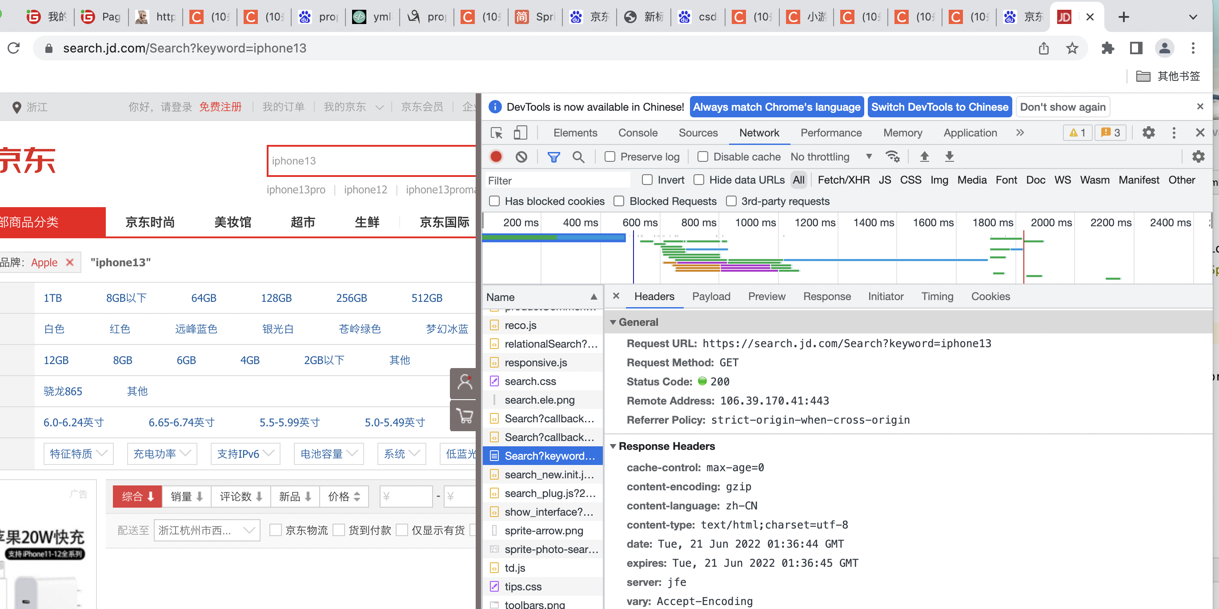Viewport: 1219px width, 609px height.
Task: Select the search.css request row
Action: pyautogui.click(x=543, y=381)
